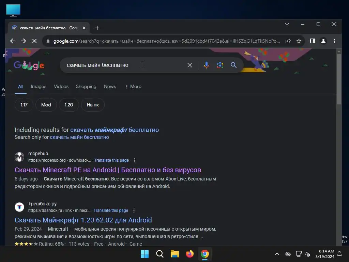
Task: Go forward in browser history
Action: 24,41
